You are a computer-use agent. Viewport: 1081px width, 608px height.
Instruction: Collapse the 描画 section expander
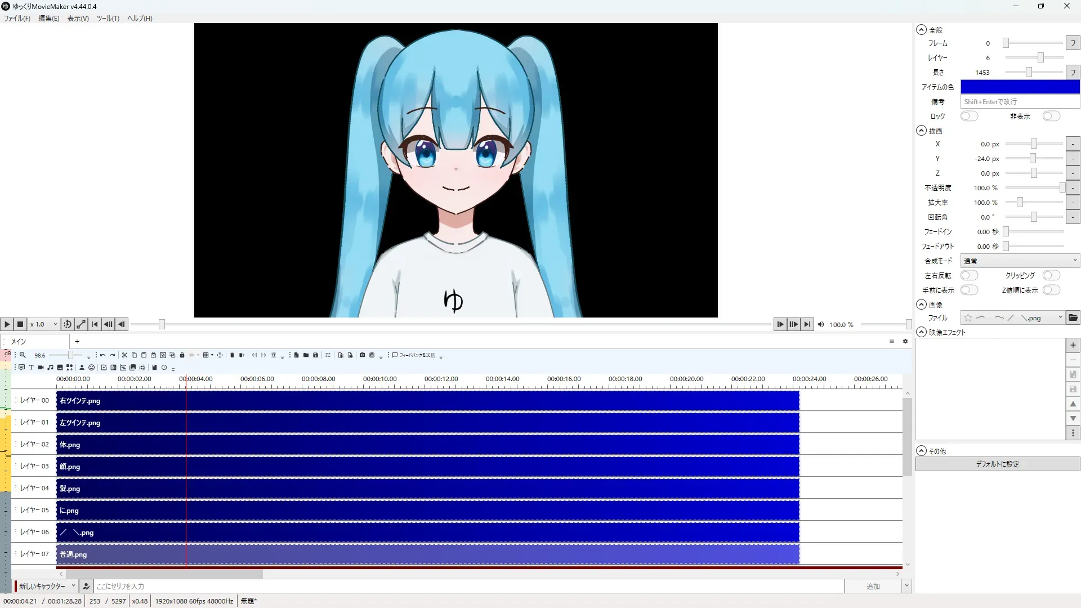[x=921, y=131]
